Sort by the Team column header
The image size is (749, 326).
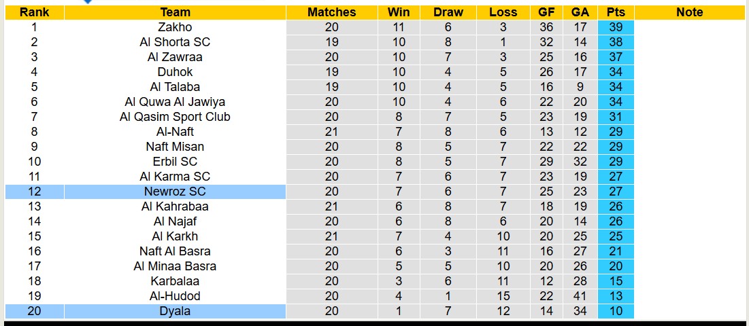click(175, 12)
